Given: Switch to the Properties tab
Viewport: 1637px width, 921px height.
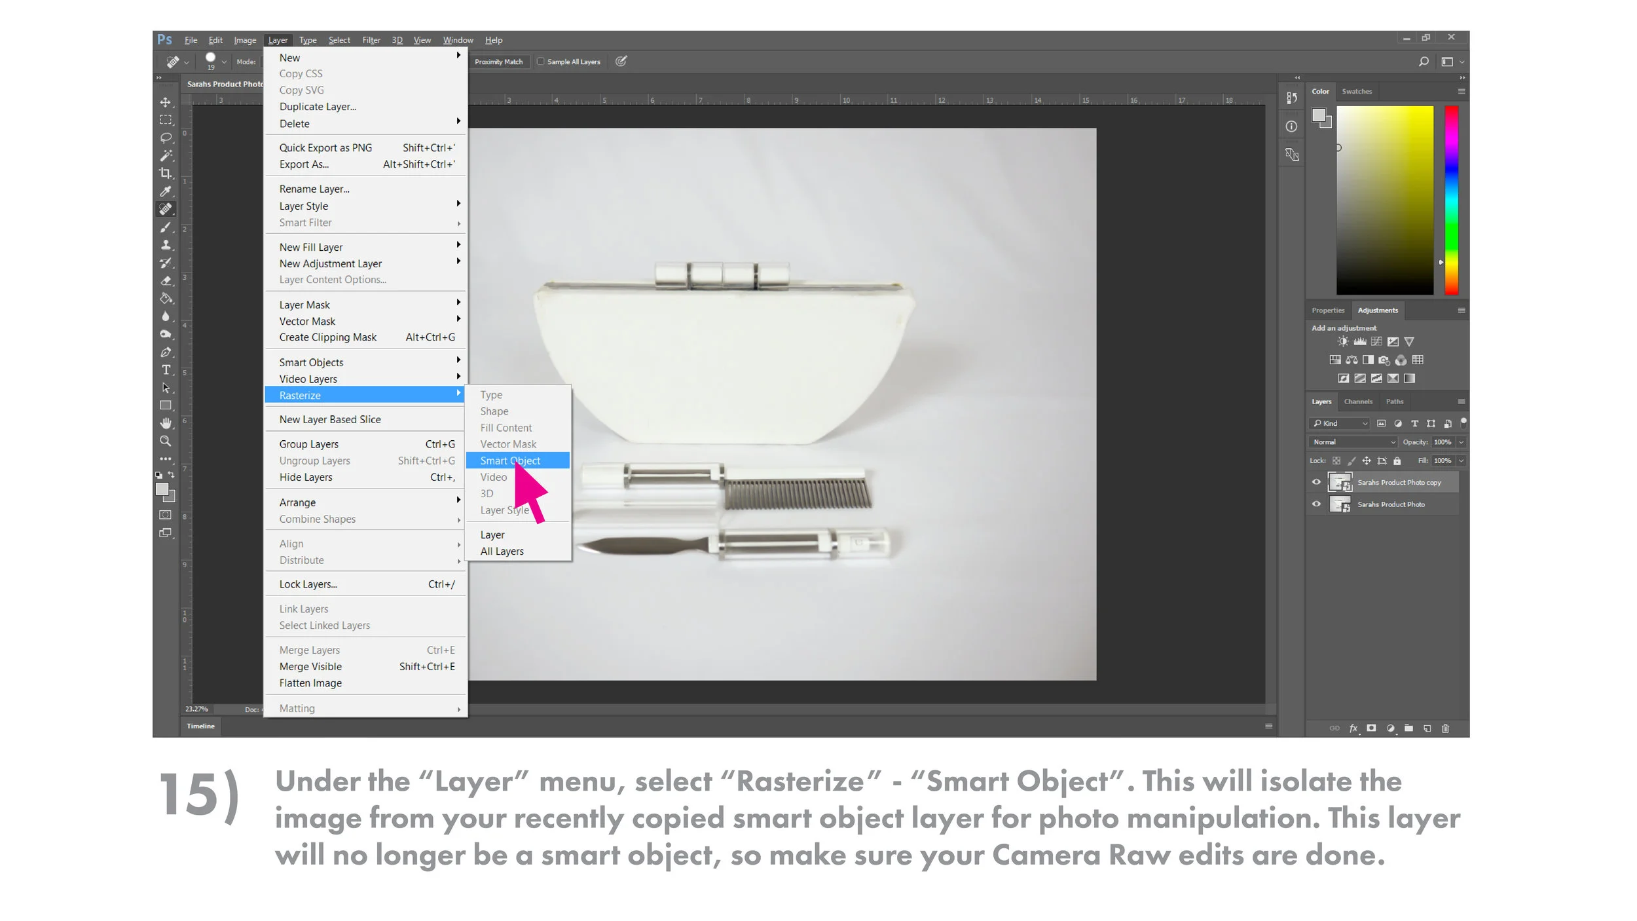Looking at the screenshot, I should 1328,310.
